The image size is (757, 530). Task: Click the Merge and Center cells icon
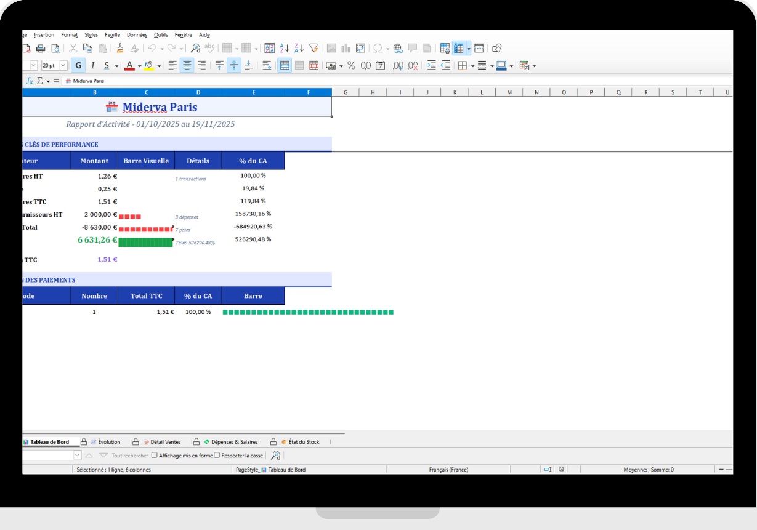tap(285, 65)
